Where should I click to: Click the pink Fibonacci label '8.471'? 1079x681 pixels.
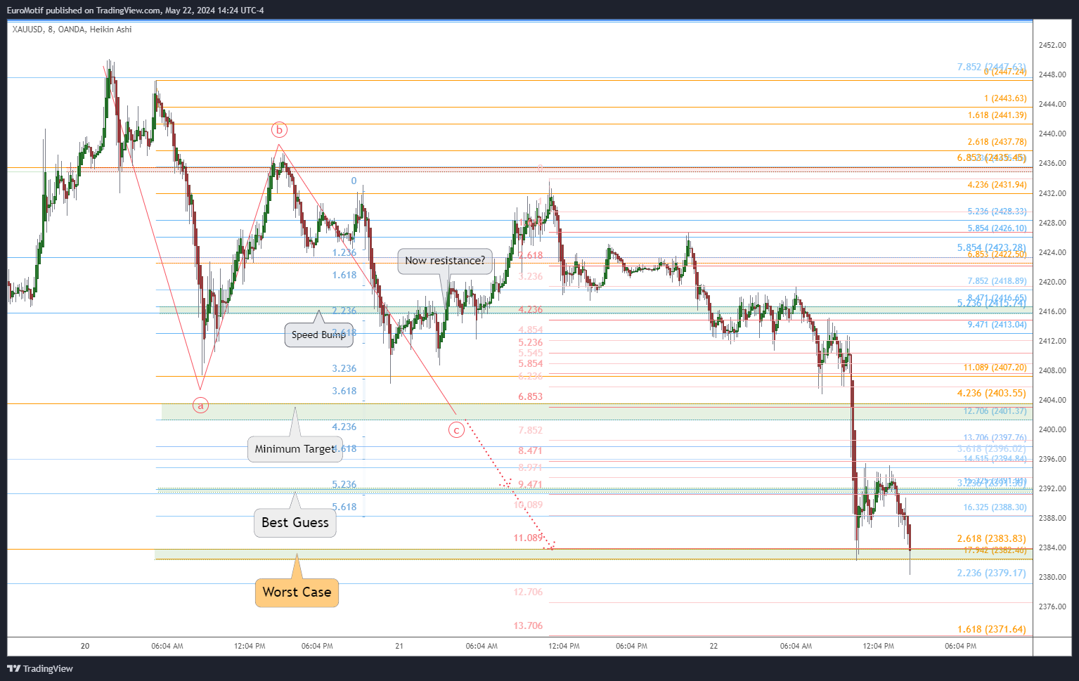click(531, 450)
